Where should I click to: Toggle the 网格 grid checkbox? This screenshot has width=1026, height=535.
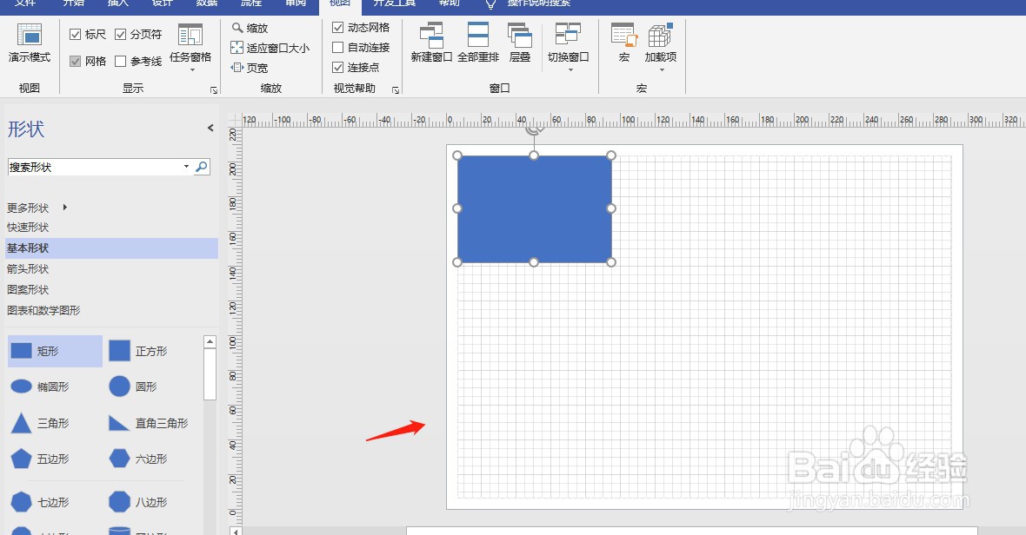(76, 61)
